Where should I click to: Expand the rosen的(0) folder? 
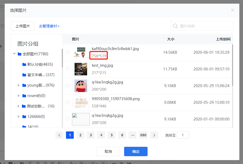(19, 96)
